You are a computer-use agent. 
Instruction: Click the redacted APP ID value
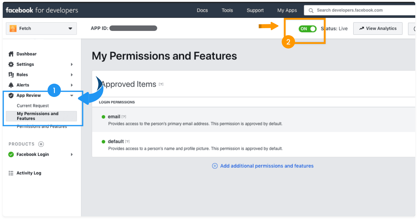(133, 28)
